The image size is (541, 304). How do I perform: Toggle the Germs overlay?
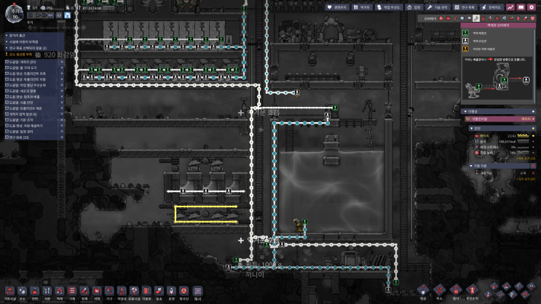click(497, 18)
